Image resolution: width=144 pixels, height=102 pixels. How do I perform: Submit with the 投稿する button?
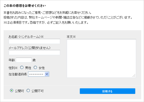point(108,91)
